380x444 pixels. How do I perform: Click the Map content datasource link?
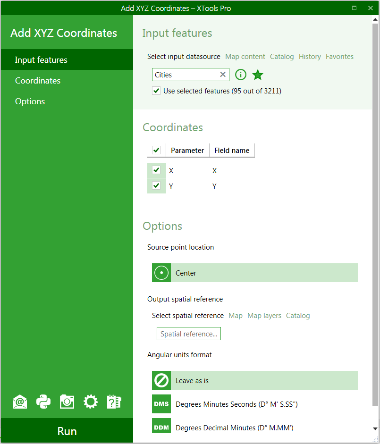pos(245,57)
